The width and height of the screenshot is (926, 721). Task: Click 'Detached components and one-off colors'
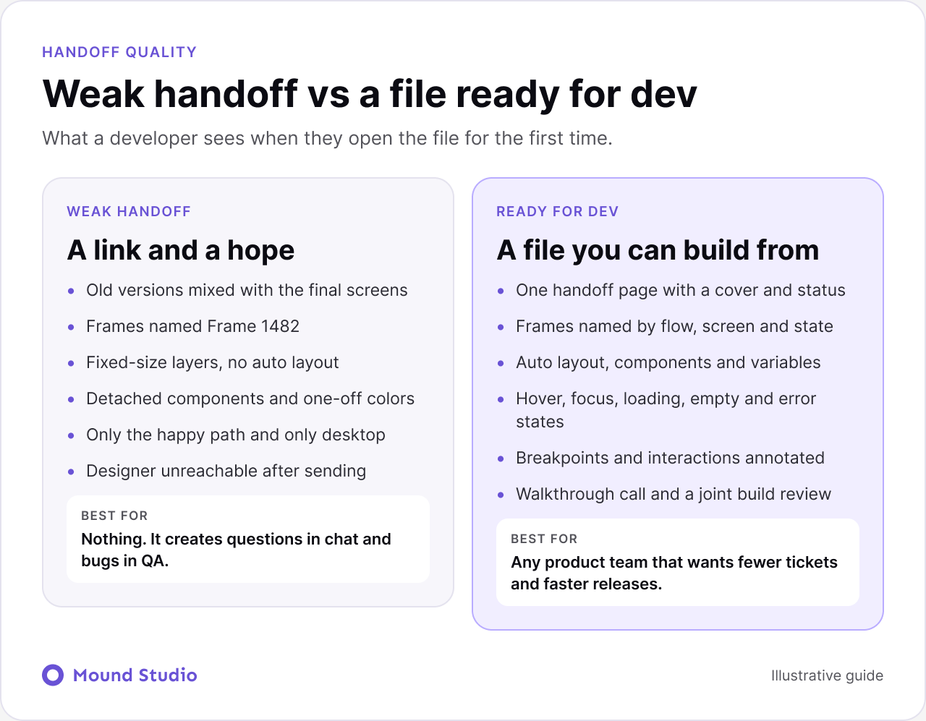(250, 398)
